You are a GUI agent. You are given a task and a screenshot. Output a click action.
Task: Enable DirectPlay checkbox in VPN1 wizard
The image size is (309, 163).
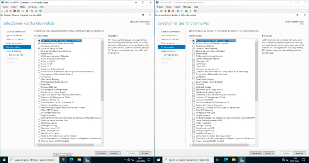(194, 85)
